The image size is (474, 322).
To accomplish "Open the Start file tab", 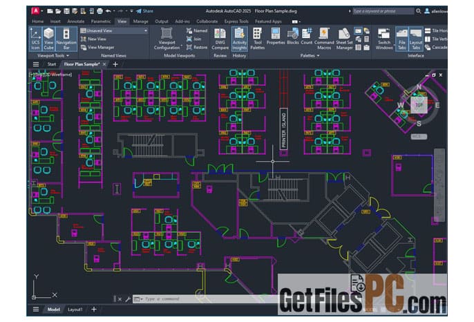I will (51, 64).
